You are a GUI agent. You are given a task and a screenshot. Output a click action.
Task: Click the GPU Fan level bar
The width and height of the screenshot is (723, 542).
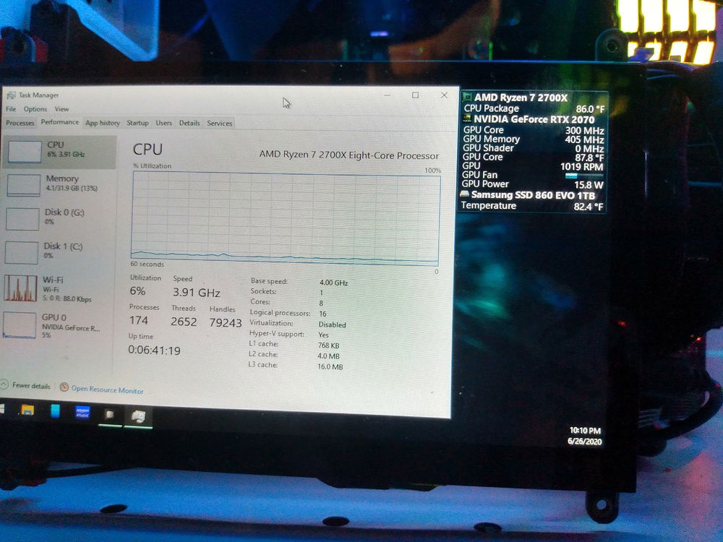pos(583,176)
